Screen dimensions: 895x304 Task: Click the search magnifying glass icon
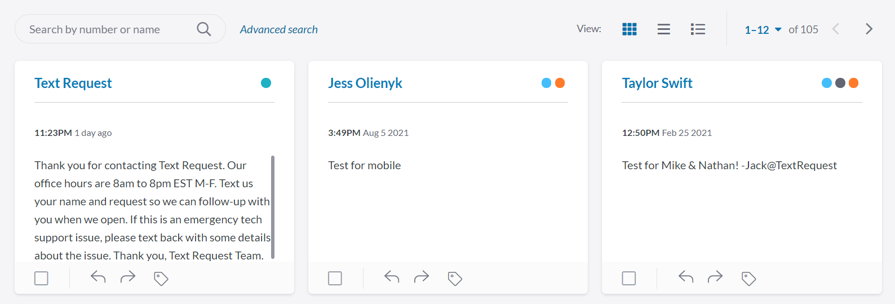pos(203,29)
